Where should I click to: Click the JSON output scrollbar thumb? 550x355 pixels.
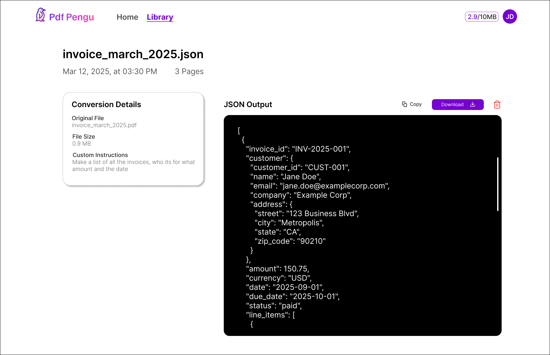click(497, 184)
